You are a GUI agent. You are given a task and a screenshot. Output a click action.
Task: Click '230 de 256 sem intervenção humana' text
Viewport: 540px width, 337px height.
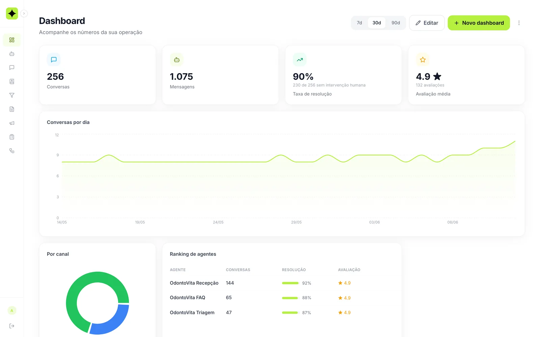click(329, 85)
